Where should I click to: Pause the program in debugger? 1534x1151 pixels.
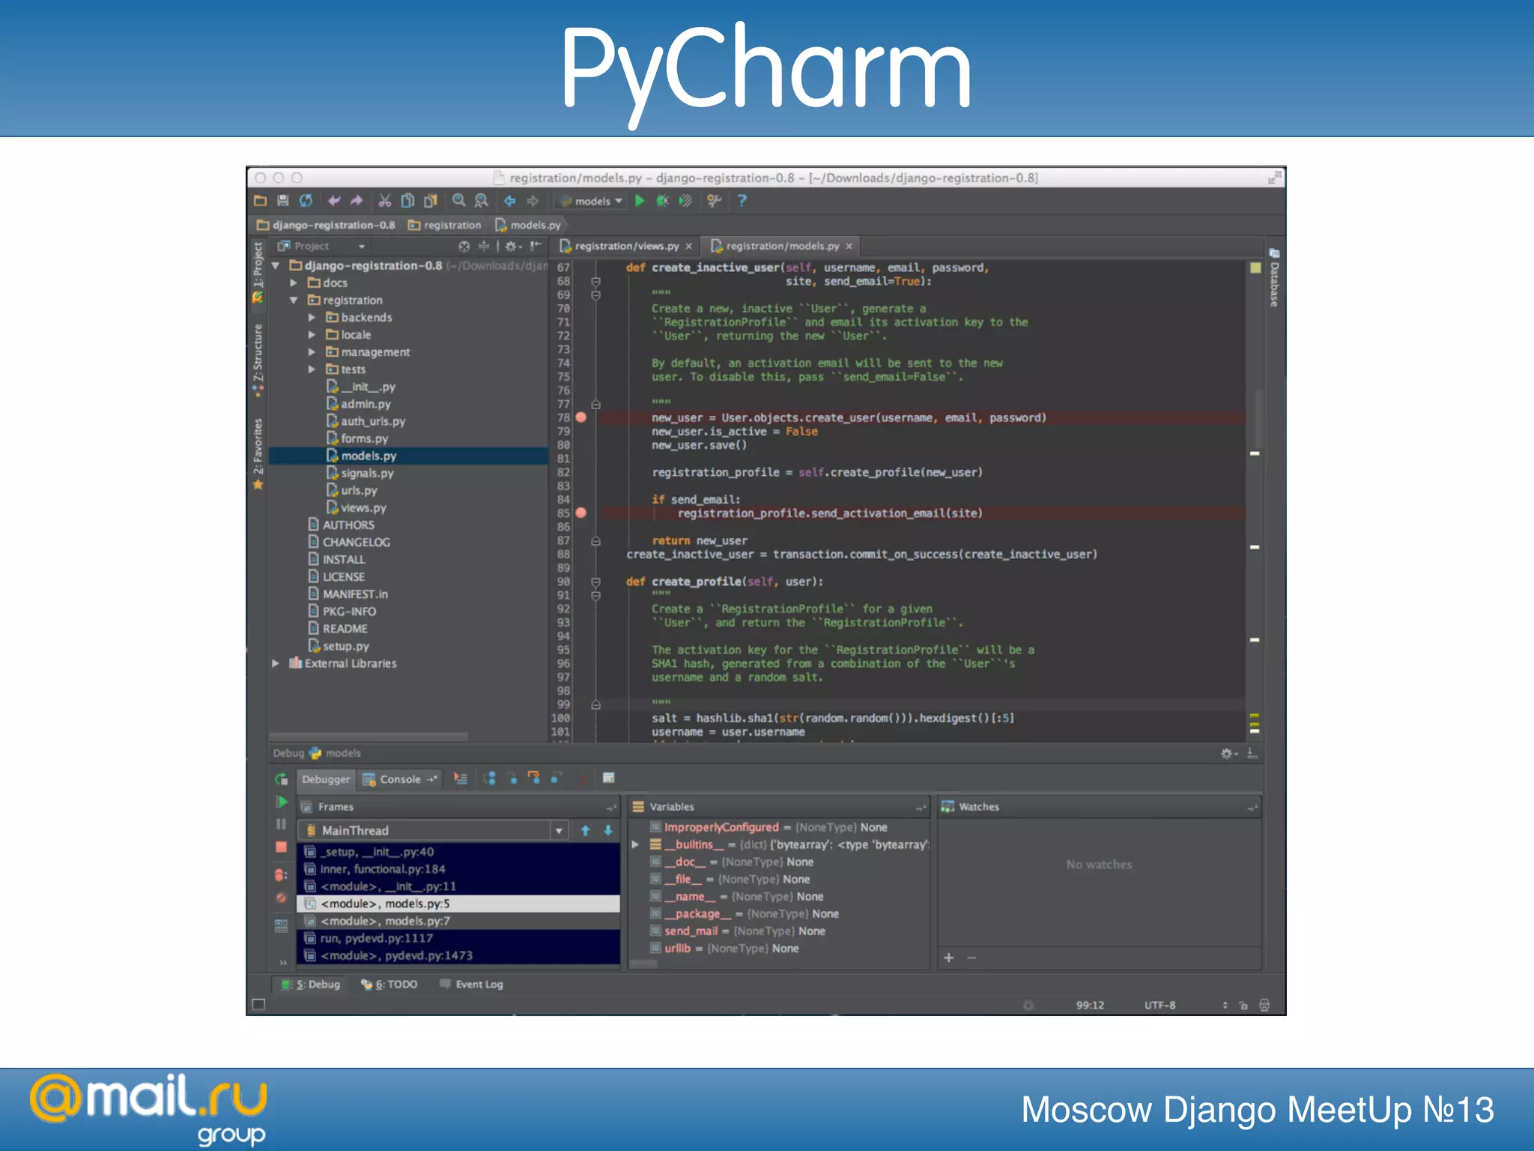[x=282, y=824]
